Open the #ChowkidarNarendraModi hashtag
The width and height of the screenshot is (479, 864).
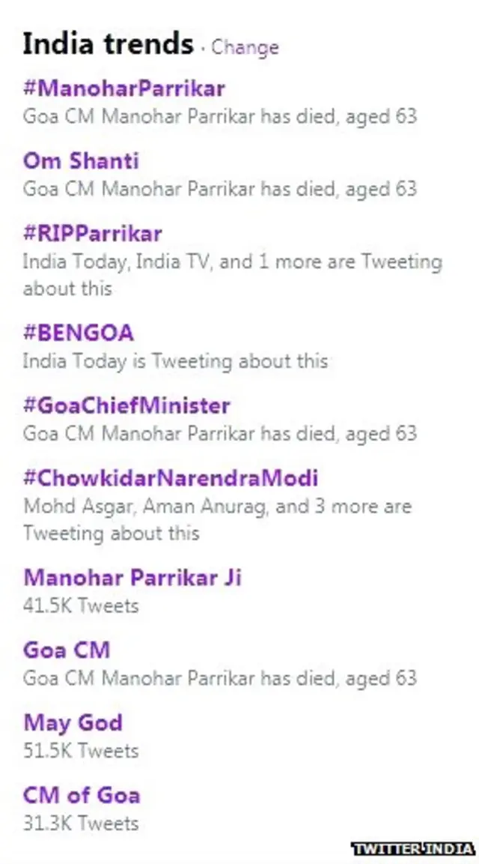tap(171, 478)
